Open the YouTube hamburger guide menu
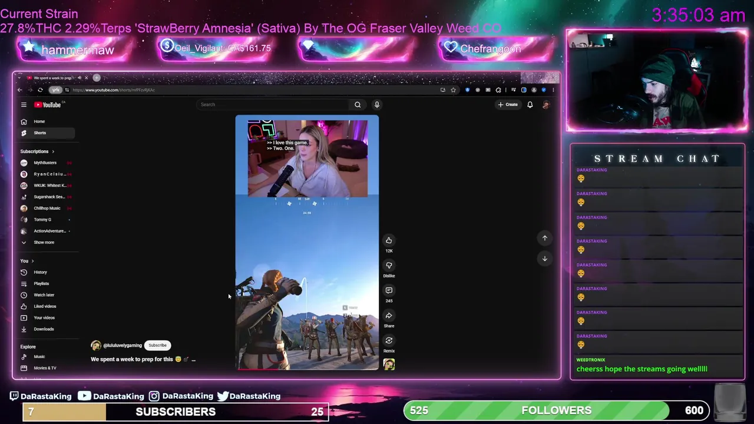This screenshot has width=754, height=424. point(24,105)
